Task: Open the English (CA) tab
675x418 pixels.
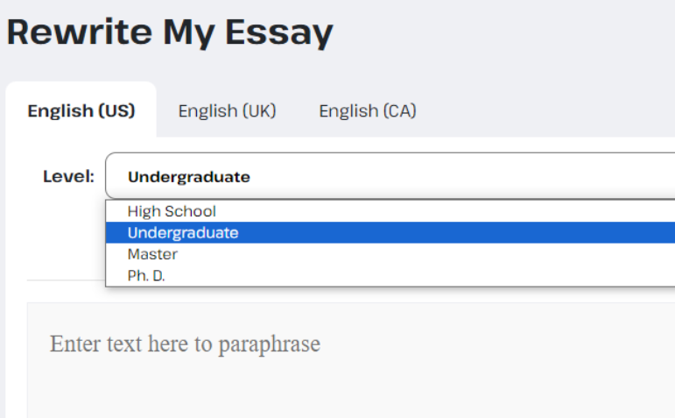Action: tap(367, 111)
